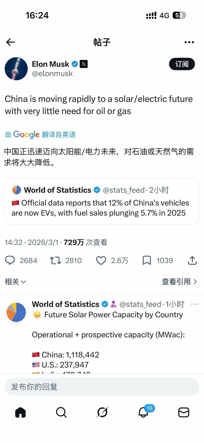The image size is (204, 443).
Task: Tap the repost arrows icon
Action: coord(56,260)
